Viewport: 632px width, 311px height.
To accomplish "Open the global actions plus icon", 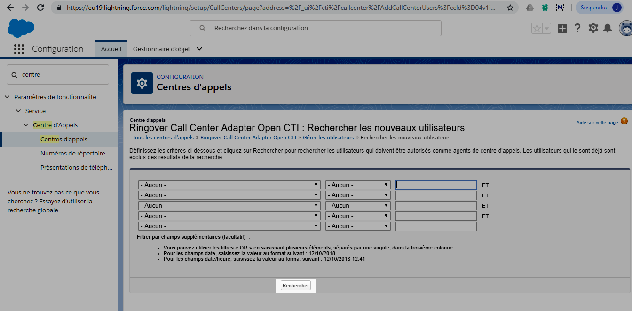I will pyautogui.click(x=562, y=28).
